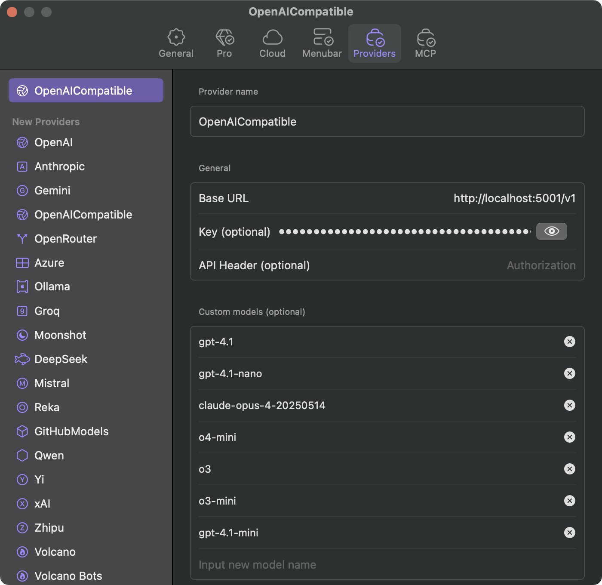Screen dimensions: 602x585
Task: Click into the masked Key field
Action: (x=405, y=231)
